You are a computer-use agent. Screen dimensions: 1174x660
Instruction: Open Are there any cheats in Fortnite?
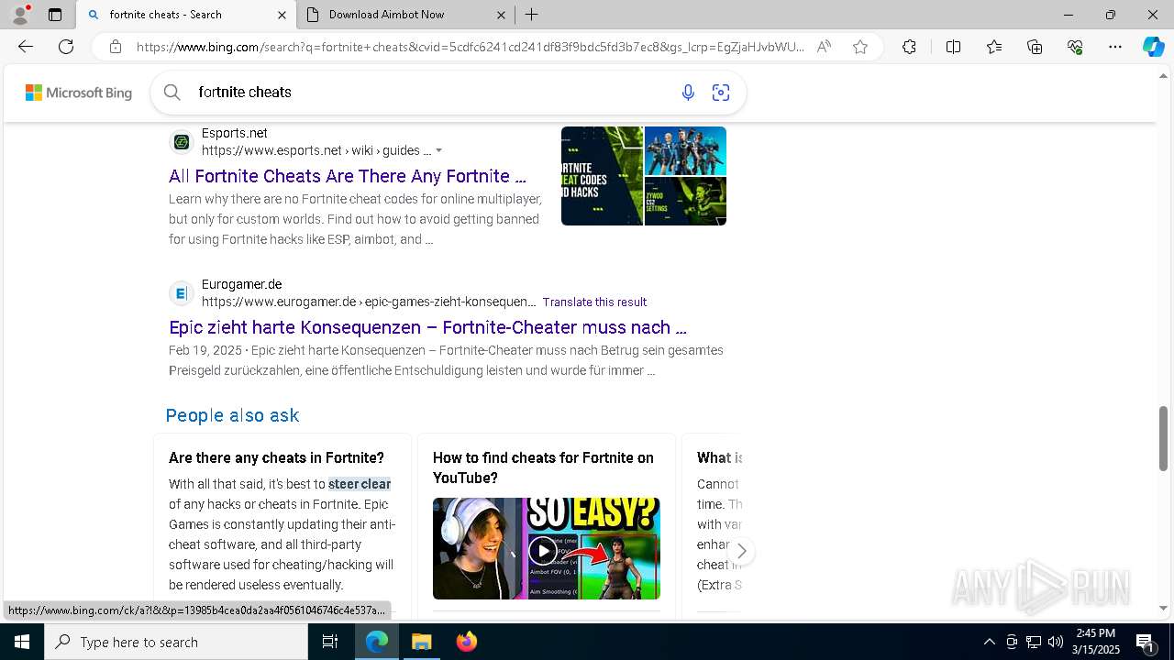276,457
